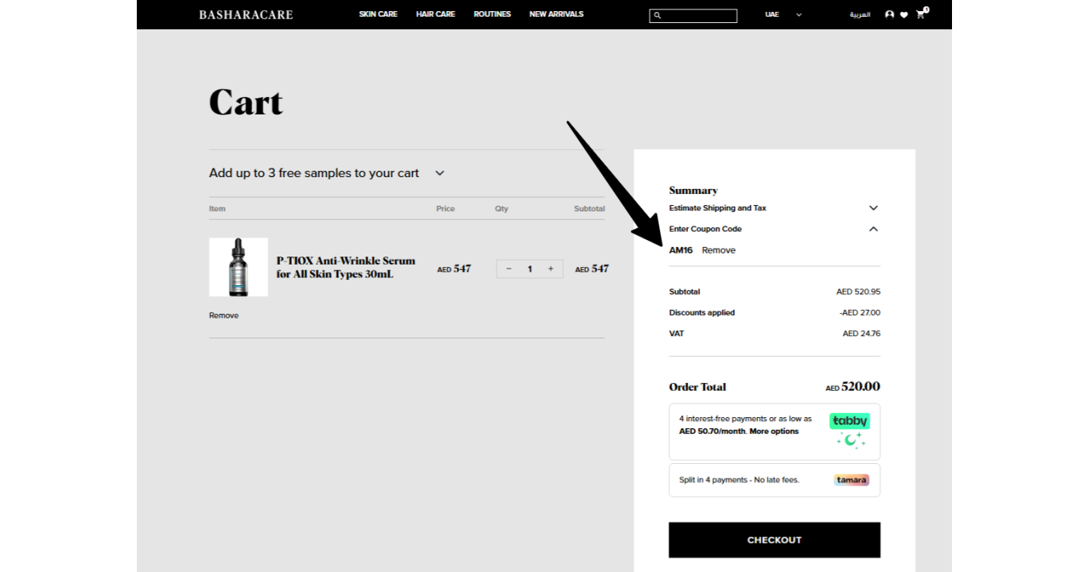Click the VAT value AED 24.76

[861, 334]
